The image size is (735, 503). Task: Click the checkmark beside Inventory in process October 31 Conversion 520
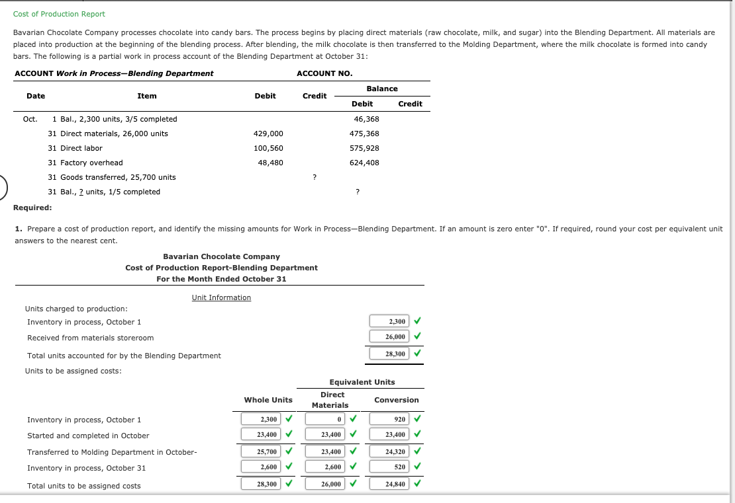click(x=417, y=467)
